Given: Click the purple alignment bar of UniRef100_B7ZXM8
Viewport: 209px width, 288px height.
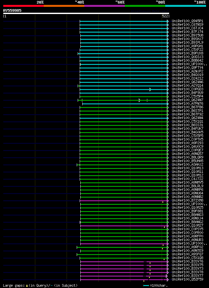Looking at the screenshot, I should (x=123, y=201).
